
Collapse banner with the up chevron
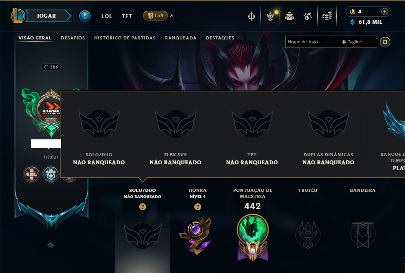pos(50,245)
